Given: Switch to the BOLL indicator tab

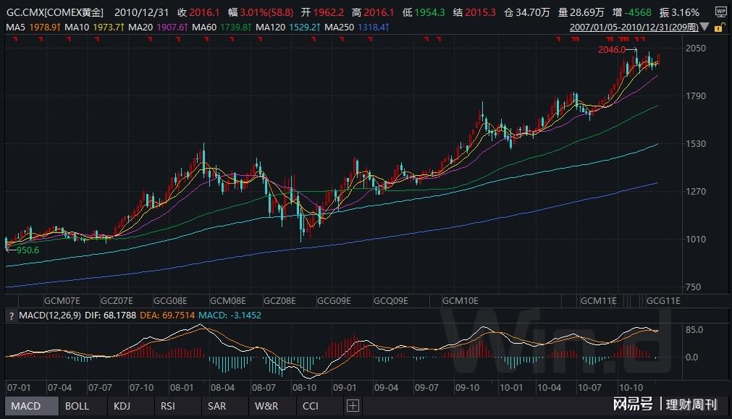Looking at the screenshot, I should [x=77, y=406].
